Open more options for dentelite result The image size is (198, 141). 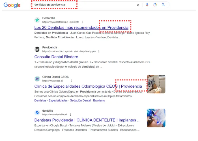tap(70, 114)
